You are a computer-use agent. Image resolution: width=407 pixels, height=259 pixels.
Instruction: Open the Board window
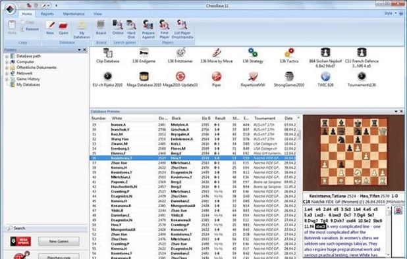(x=101, y=28)
